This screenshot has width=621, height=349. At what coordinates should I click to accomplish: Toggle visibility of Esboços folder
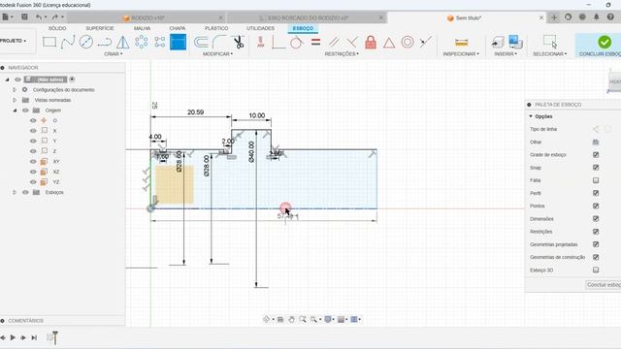pyautogui.click(x=26, y=192)
